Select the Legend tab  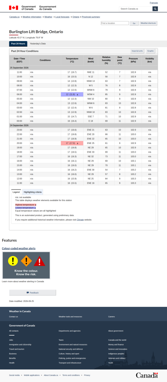point(16,192)
